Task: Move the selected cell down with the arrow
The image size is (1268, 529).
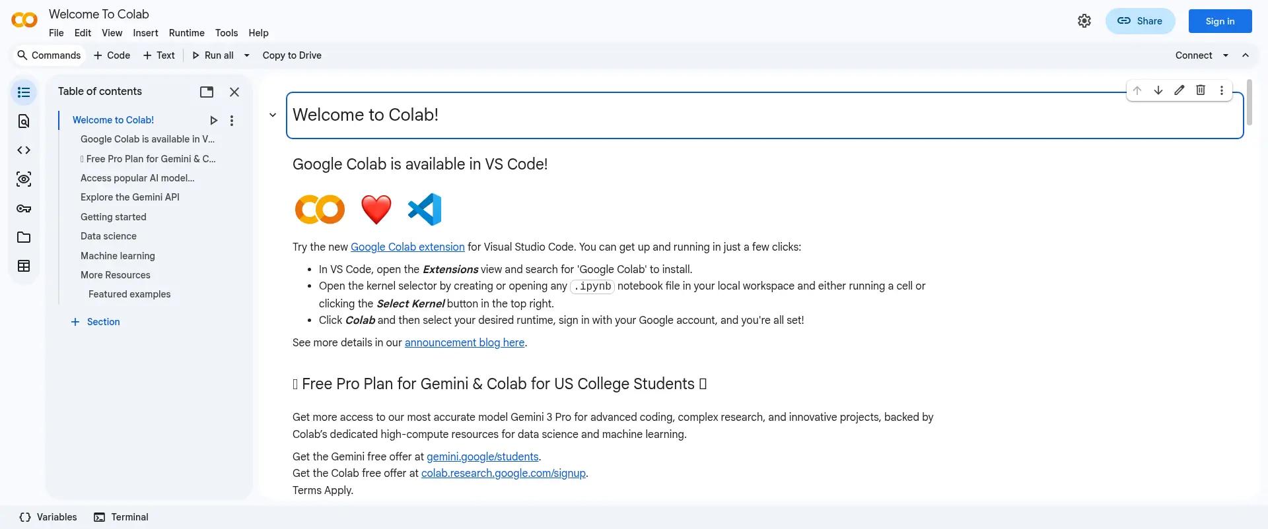Action: pos(1158,90)
